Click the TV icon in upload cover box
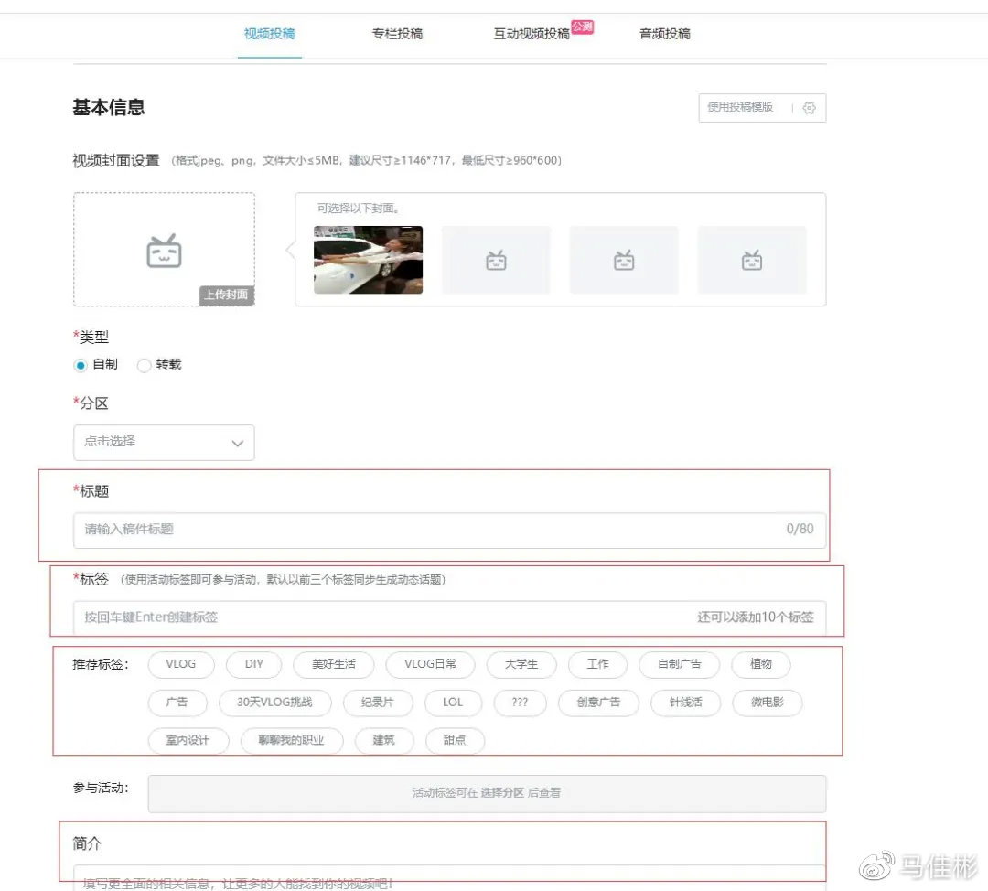 pyautogui.click(x=164, y=251)
